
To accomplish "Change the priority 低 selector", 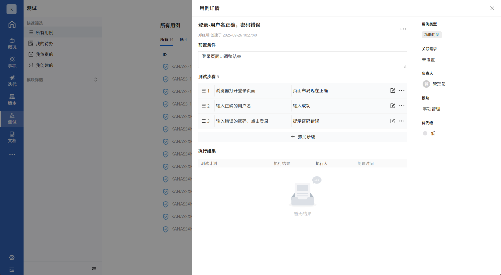I will point(433,133).
